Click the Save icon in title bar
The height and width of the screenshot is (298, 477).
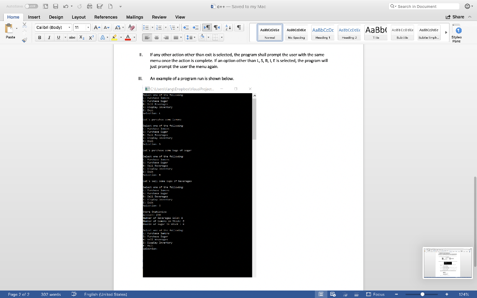(55, 6)
